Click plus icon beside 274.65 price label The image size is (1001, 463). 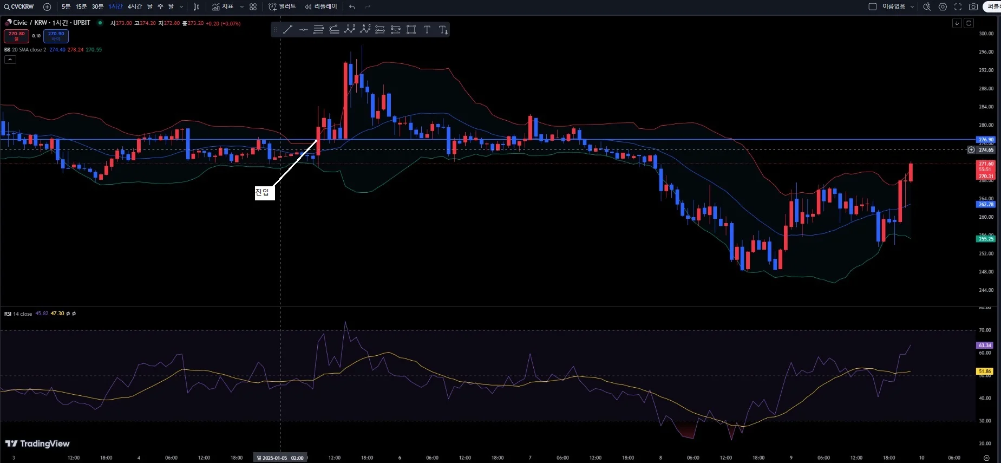tap(971, 150)
